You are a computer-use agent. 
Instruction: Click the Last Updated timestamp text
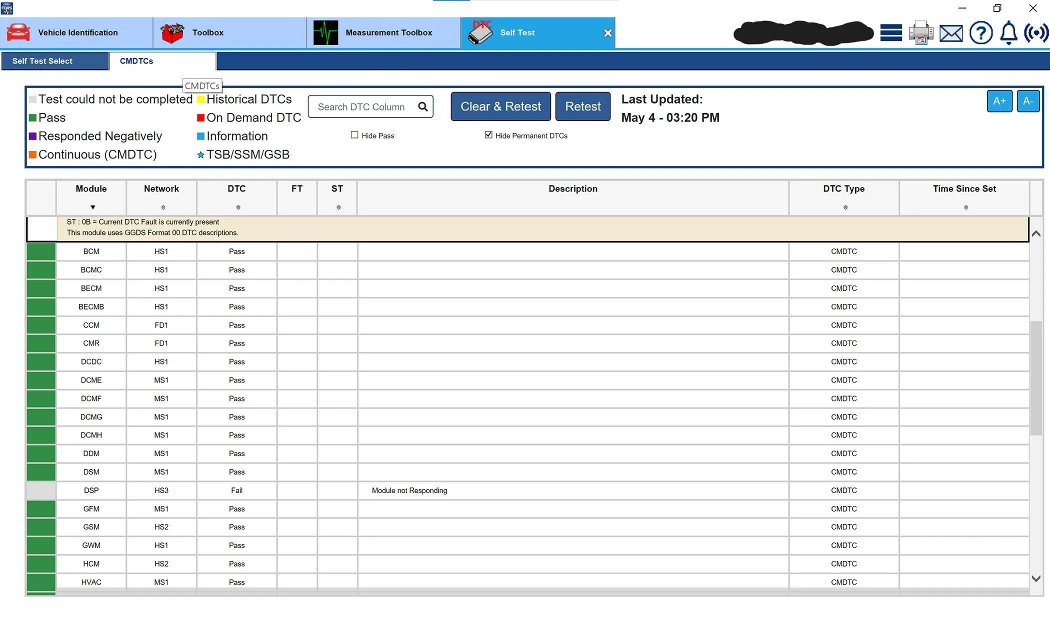click(670, 108)
